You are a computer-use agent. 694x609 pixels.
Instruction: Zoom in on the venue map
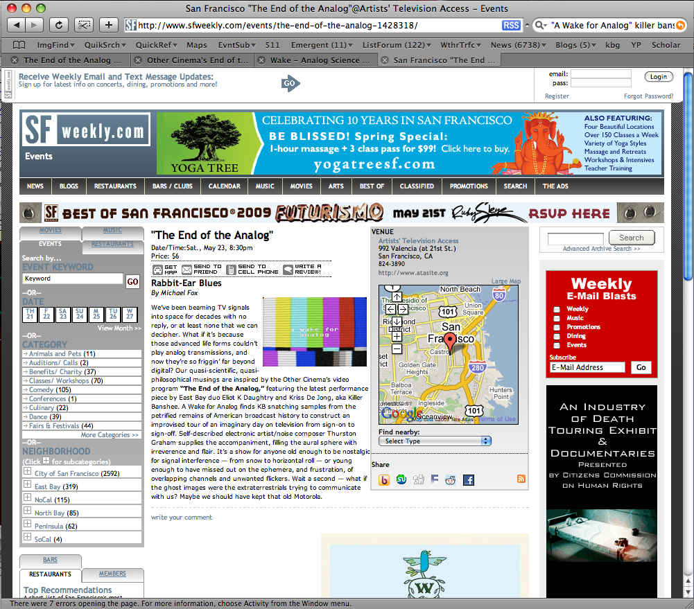pyautogui.click(x=397, y=337)
